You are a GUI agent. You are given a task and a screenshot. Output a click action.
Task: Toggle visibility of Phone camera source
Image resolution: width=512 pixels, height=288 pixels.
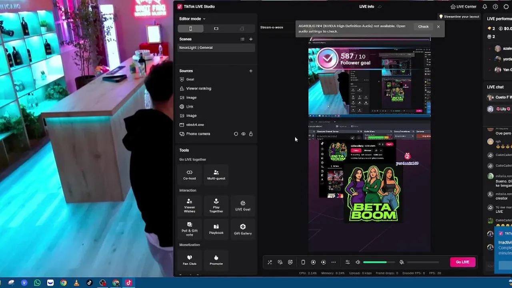(243, 134)
